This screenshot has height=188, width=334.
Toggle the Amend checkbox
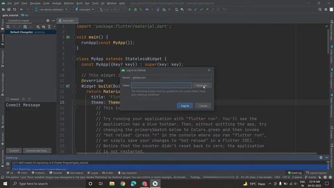click(8, 99)
